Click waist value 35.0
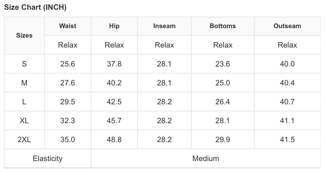 [68, 140]
